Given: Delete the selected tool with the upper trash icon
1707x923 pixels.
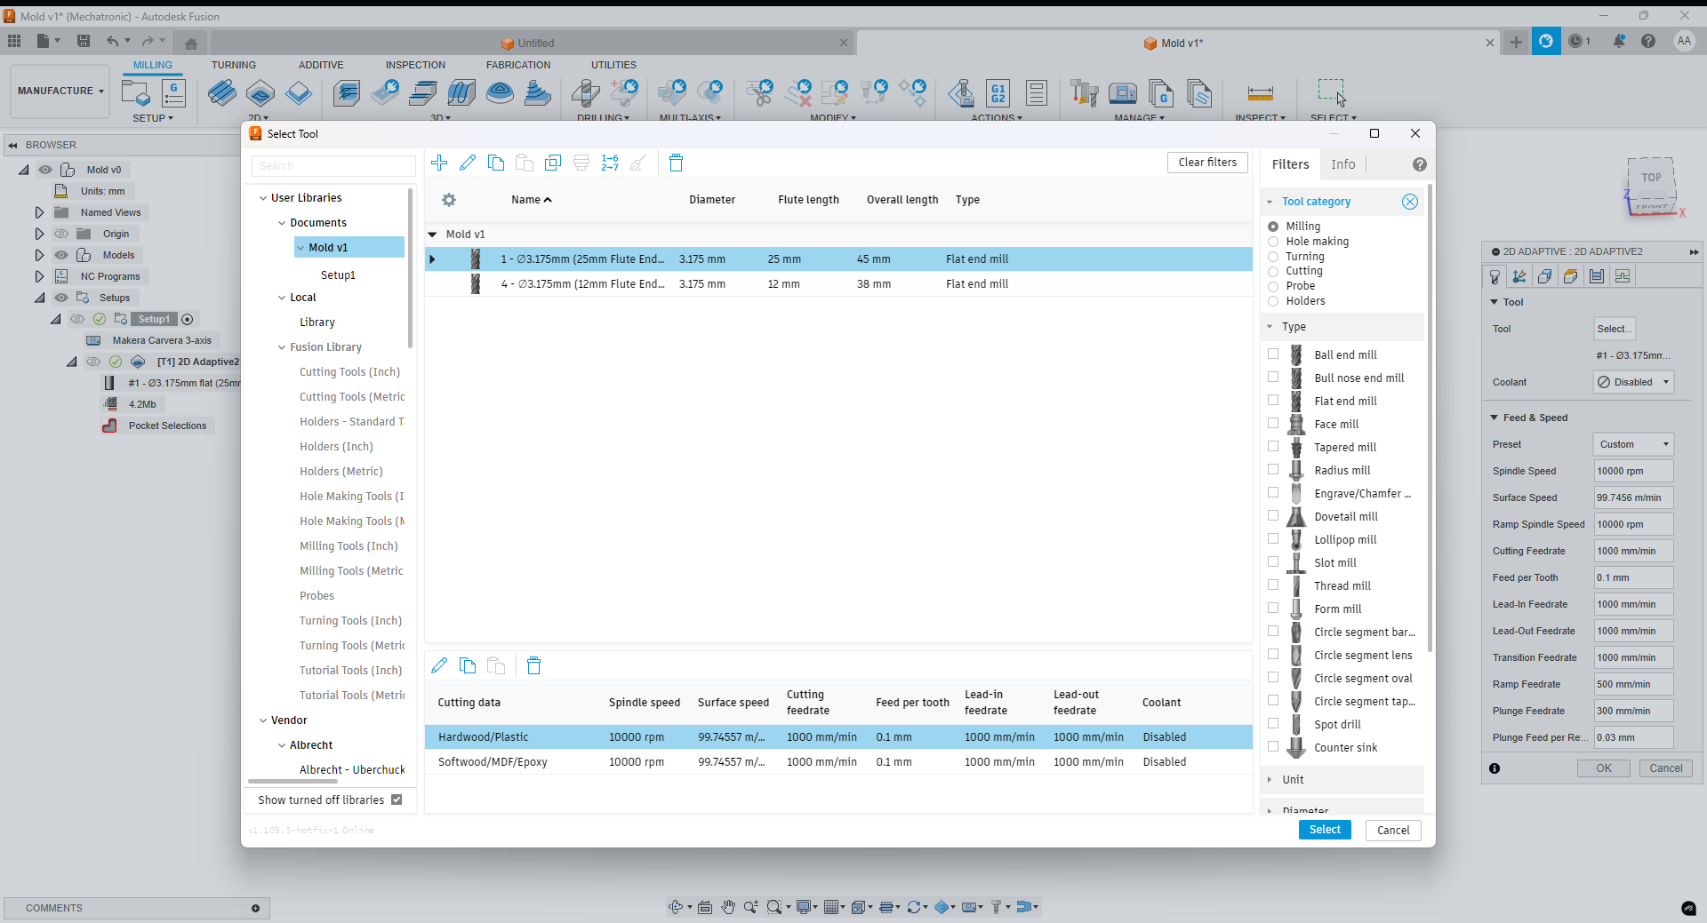Looking at the screenshot, I should 676,163.
